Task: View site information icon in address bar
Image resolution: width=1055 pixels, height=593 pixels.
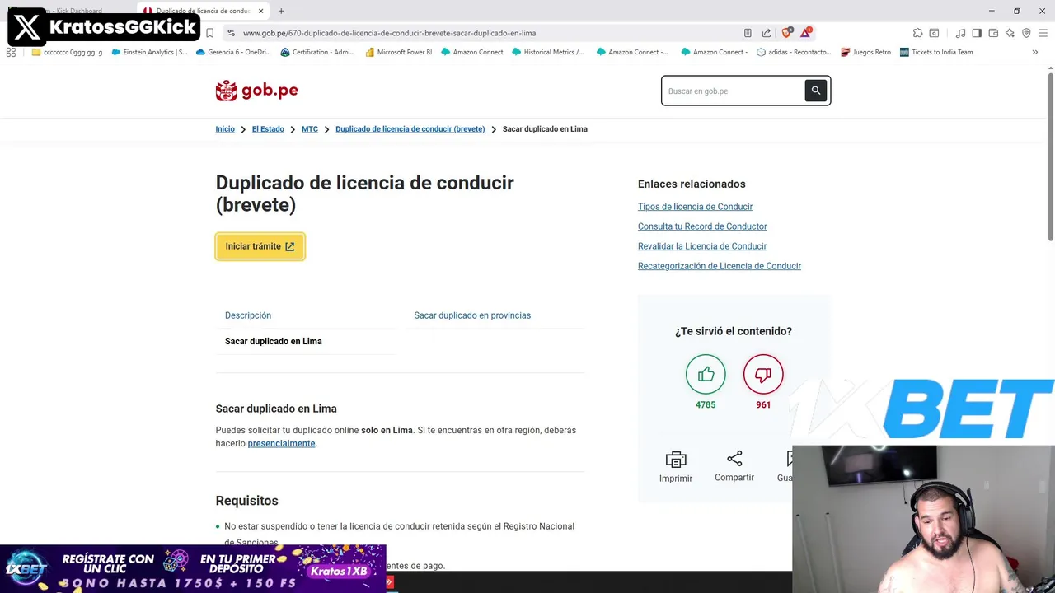Action: [x=232, y=33]
